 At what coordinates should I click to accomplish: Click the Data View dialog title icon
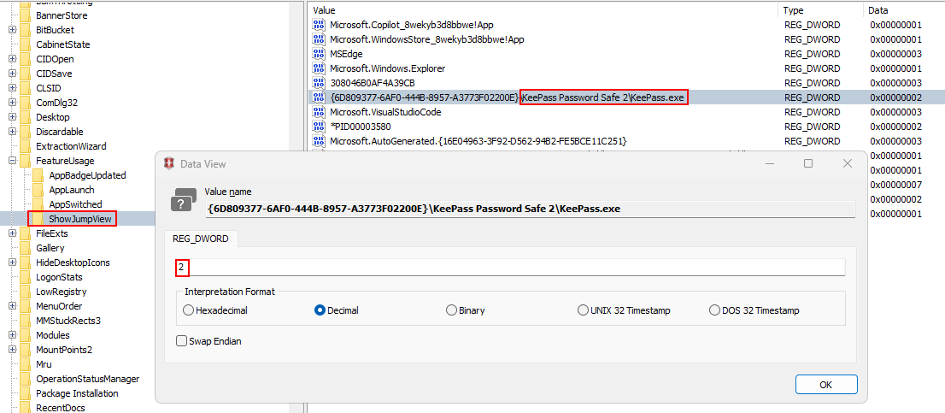(x=168, y=163)
